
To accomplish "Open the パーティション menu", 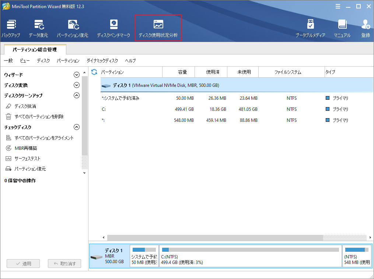I will (x=68, y=61).
